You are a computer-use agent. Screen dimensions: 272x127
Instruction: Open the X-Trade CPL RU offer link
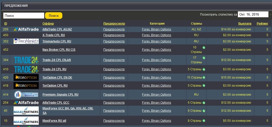coord(54,35)
